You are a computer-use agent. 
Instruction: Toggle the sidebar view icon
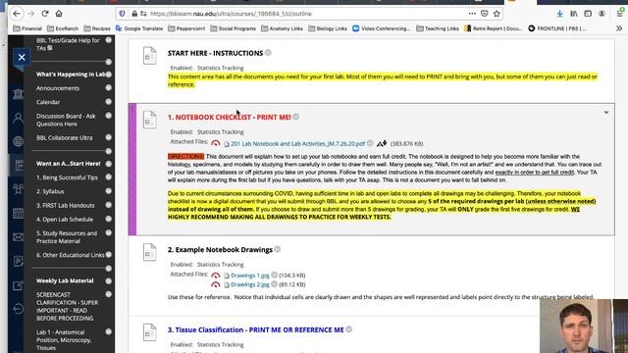coord(588,14)
